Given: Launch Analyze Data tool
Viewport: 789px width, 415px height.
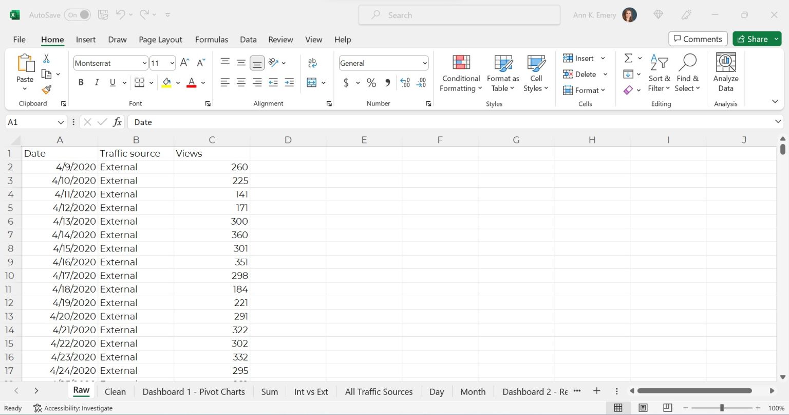Looking at the screenshot, I should [x=725, y=73].
